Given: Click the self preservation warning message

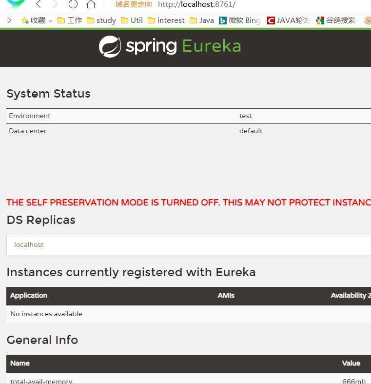Looking at the screenshot, I should pyautogui.click(x=189, y=202).
